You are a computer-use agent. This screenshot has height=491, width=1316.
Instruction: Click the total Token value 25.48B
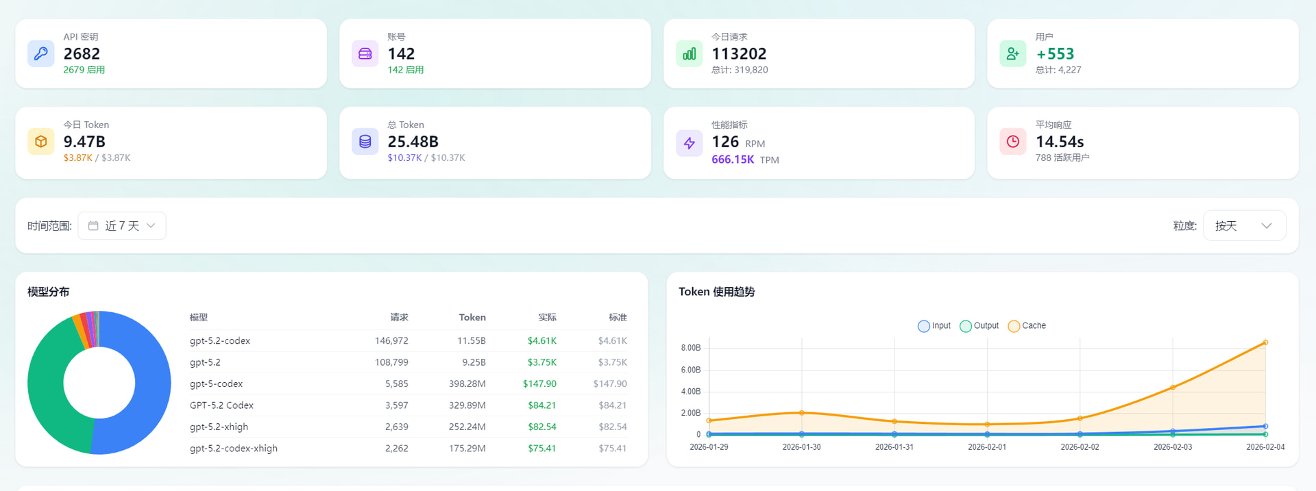413,142
